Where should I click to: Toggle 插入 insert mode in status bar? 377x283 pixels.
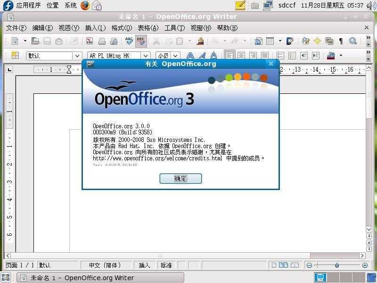pos(144,265)
